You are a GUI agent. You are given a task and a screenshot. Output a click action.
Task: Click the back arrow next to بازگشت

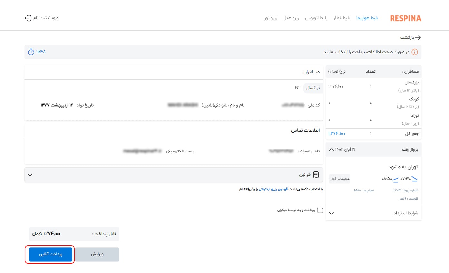coord(418,37)
